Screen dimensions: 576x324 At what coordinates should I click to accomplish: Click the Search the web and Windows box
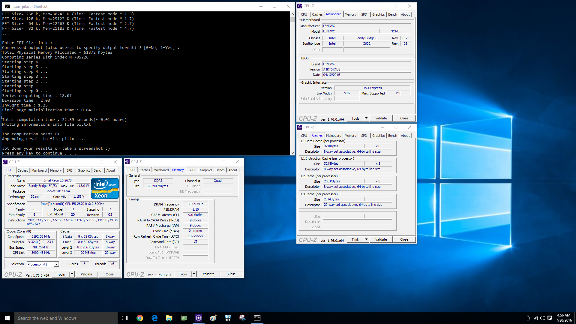point(66,318)
